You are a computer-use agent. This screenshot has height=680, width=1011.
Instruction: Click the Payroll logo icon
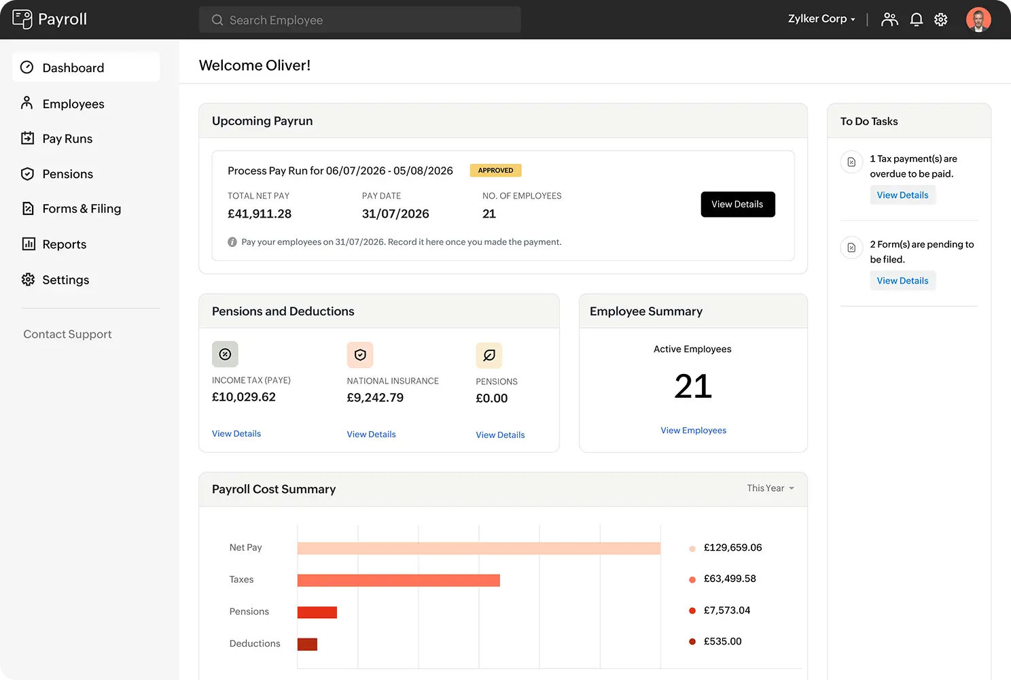(22, 19)
